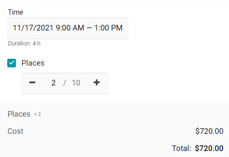Click the maximum places number 10

pyautogui.click(x=76, y=83)
